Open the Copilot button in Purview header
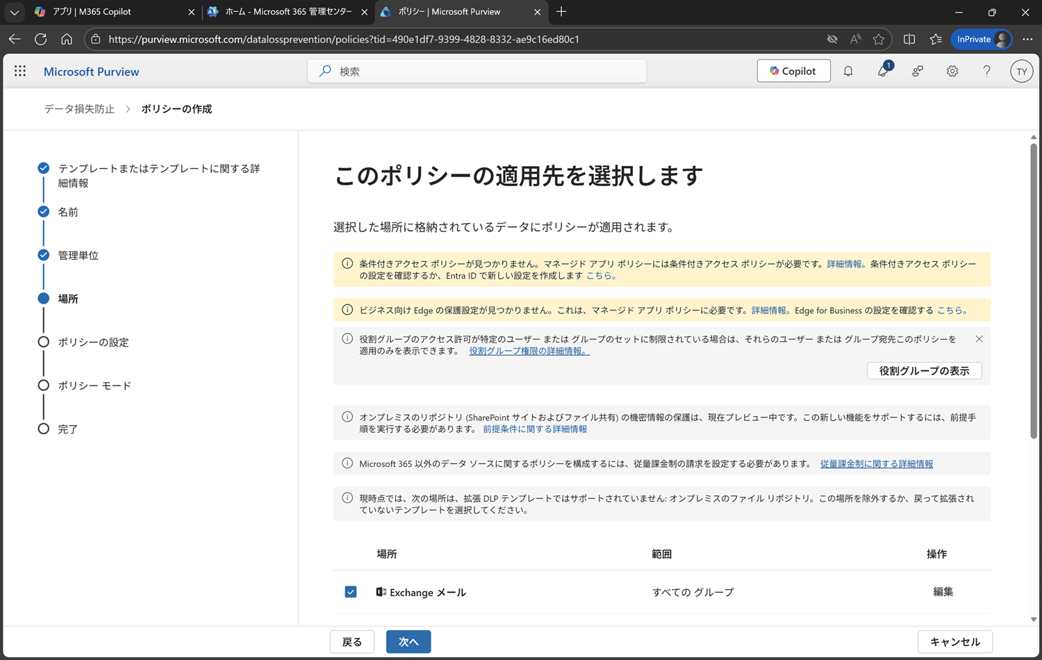The width and height of the screenshot is (1042, 660). (x=793, y=71)
